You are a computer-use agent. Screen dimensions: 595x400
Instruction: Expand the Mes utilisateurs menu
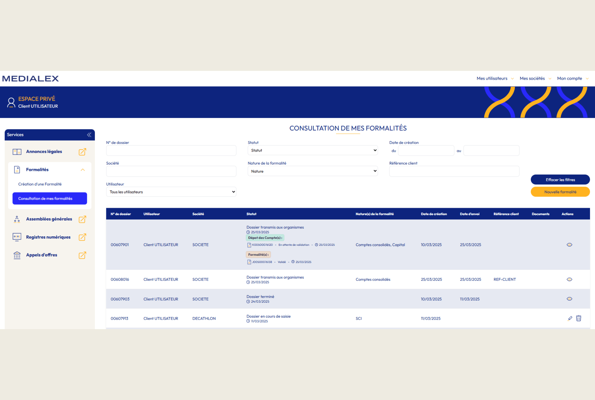coord(495,79)
